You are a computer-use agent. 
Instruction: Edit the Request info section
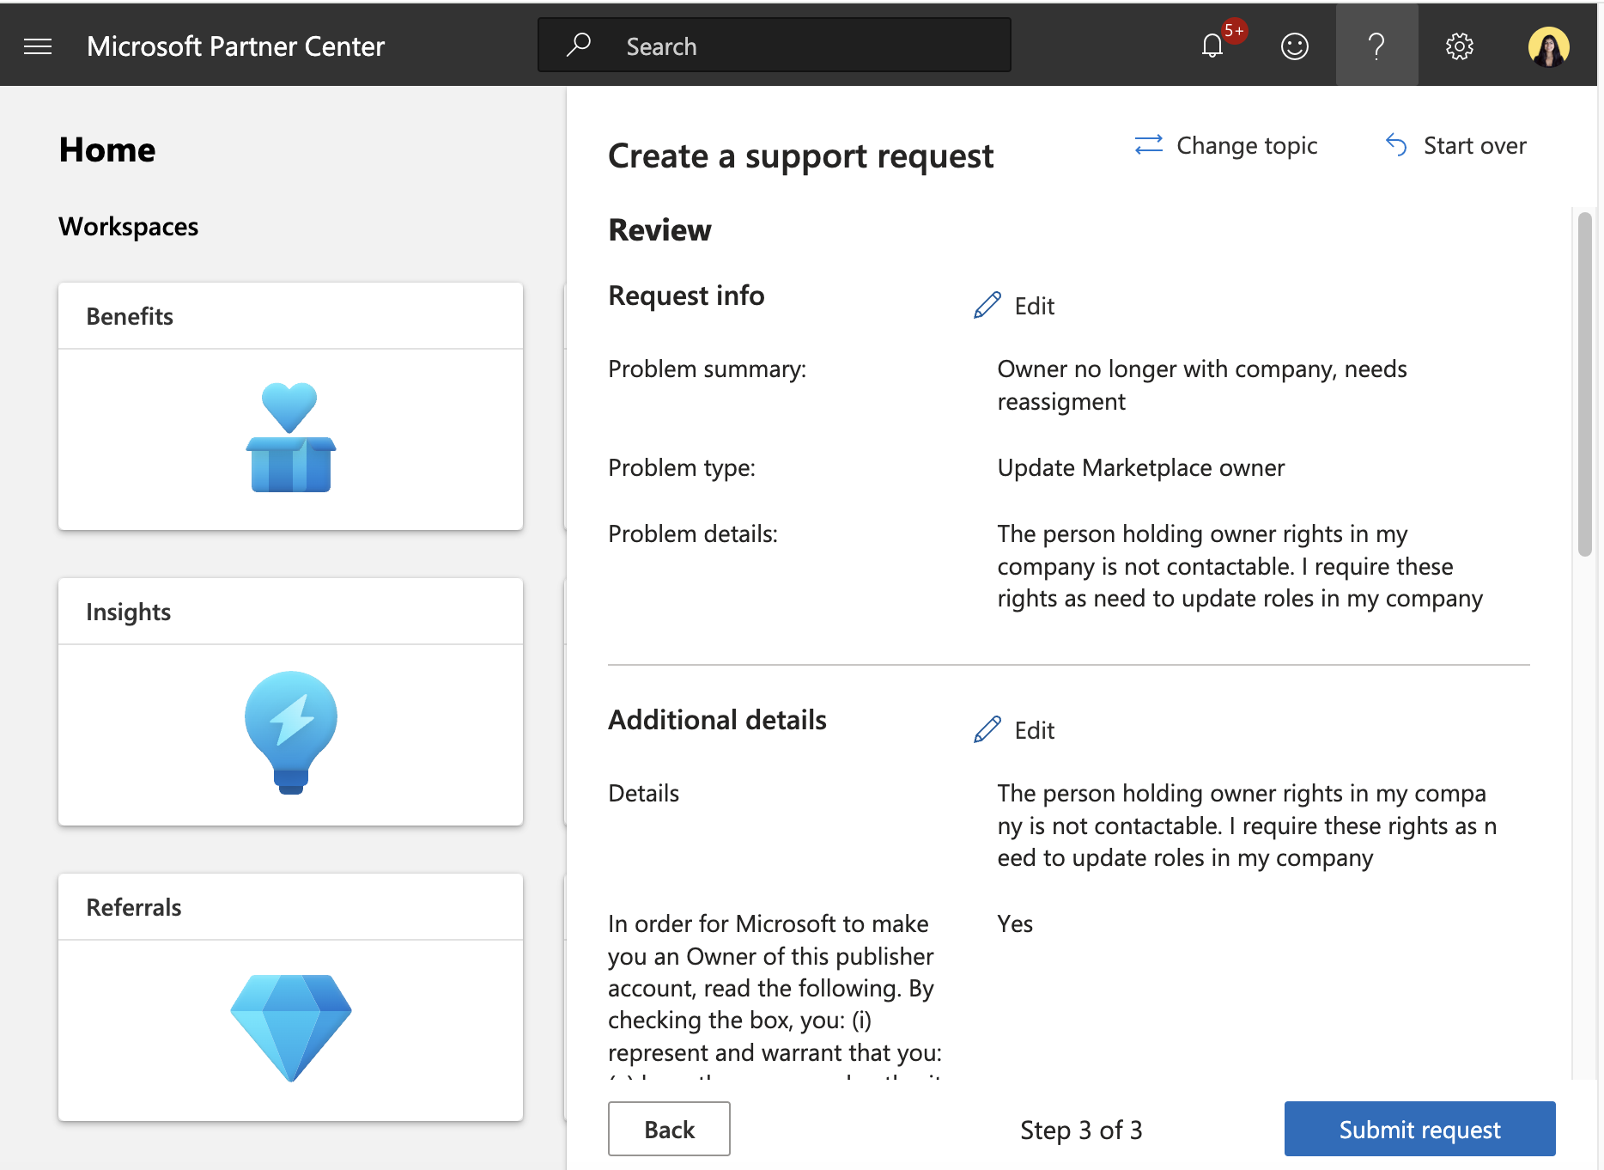click(1014, 306)
